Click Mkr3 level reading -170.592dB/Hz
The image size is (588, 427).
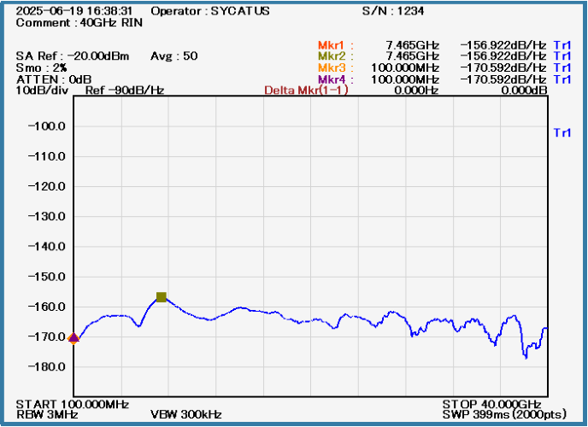click(x=503, y=67)
